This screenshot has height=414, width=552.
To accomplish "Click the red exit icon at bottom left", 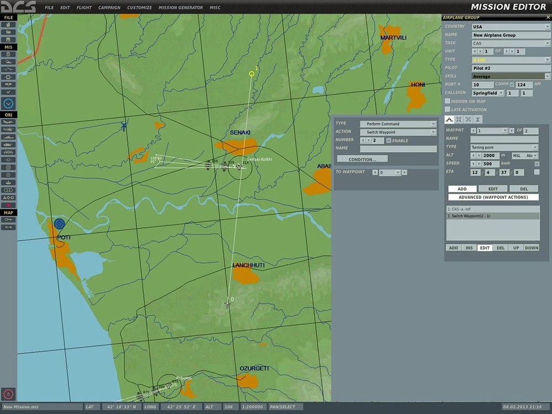I will [8, 394].
